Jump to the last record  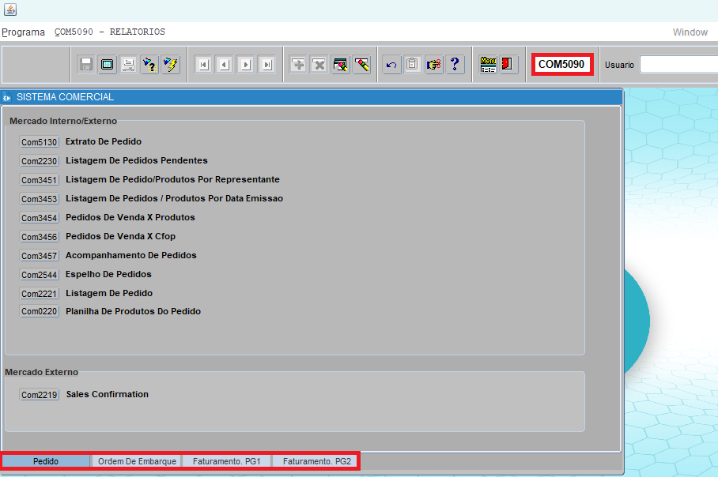(x=266, y=65)
